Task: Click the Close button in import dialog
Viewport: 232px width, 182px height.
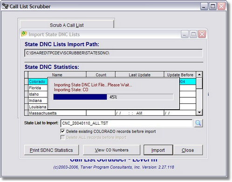Action: point(188,150)
